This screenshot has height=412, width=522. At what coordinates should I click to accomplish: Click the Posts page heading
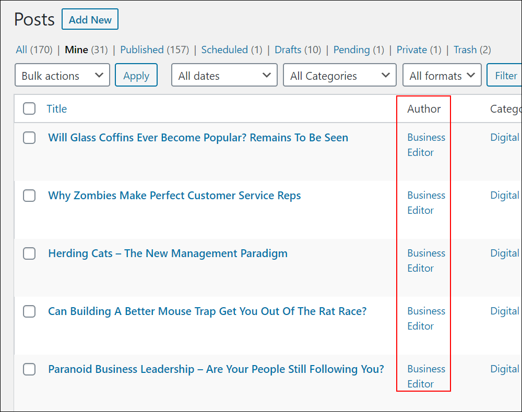(34, 19)
